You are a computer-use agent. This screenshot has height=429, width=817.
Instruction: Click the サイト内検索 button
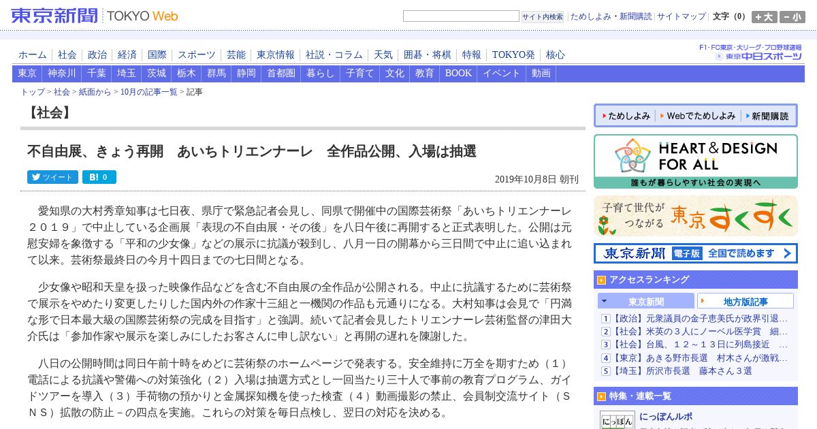(x=543, y=16)
